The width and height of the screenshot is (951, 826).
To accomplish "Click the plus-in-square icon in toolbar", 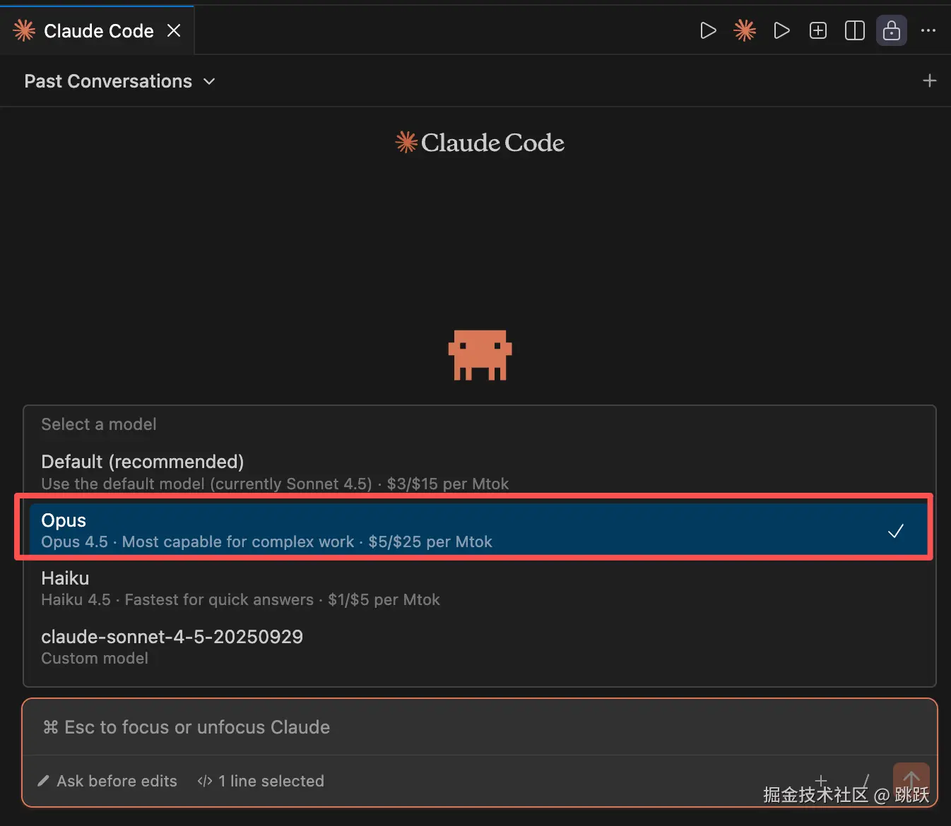I will (x=818, y=30).
